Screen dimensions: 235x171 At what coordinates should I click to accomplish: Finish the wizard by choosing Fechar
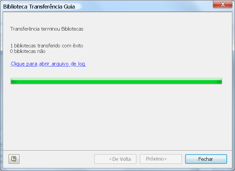(x=206, y=159)
